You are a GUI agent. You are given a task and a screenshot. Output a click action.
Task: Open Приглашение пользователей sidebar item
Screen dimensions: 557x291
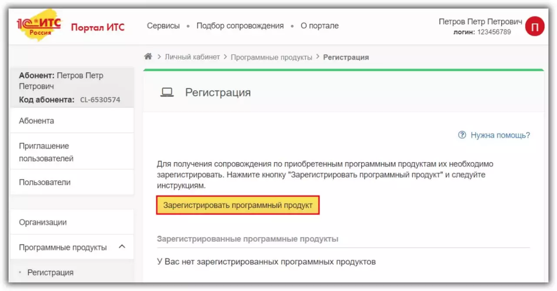pos(46,152)
